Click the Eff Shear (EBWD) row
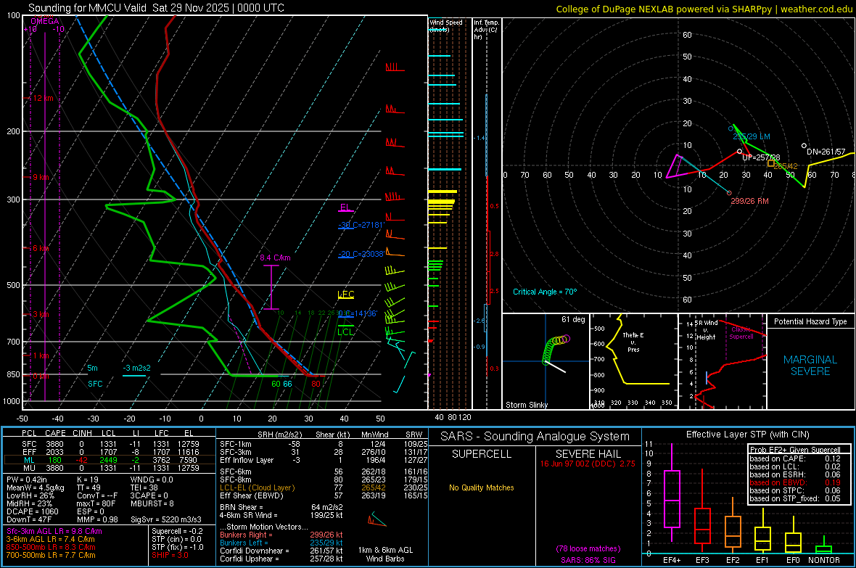This screenshot has width=856, height=568. pyautogui.click(x=324, y=496)
